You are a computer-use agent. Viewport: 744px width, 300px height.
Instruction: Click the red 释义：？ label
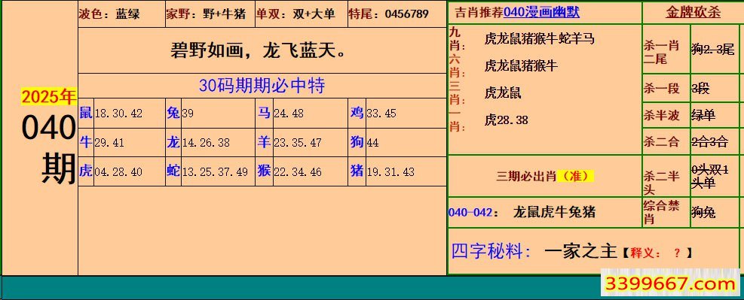(x=657, y=253)
